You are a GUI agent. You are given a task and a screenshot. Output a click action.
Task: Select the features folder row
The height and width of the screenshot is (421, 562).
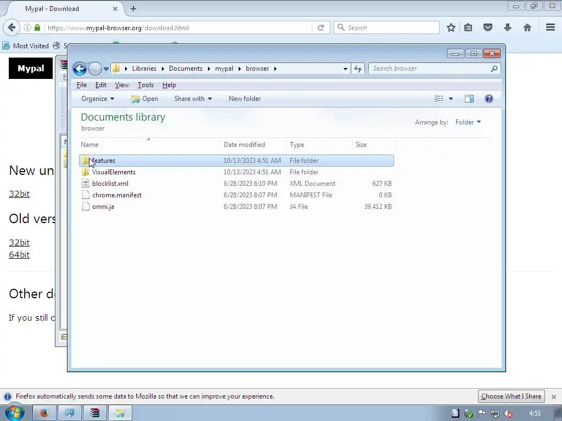[x=237, y=161]
